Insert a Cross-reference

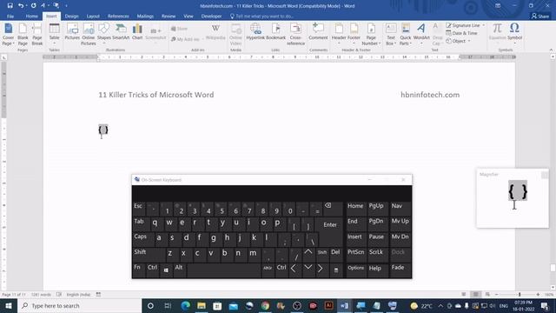click(x=295, y=35)
